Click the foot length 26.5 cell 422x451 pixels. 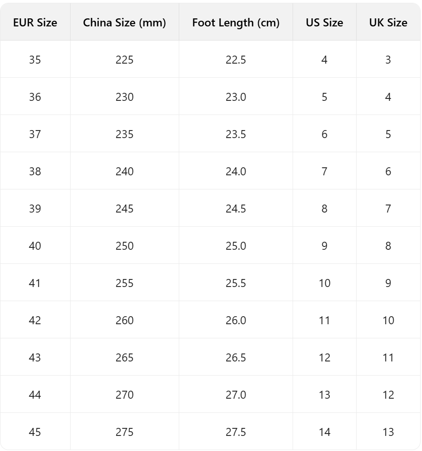[x=236, y=358]
